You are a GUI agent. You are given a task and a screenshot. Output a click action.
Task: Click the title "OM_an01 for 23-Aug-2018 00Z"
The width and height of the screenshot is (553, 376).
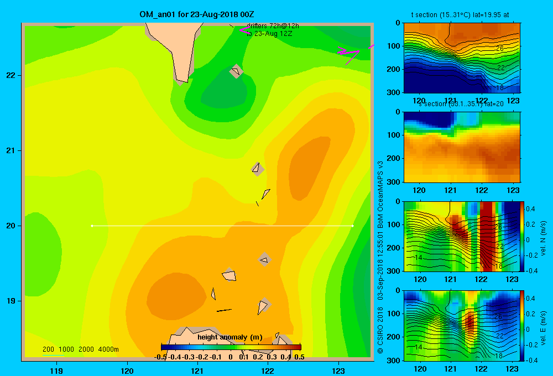(x=196, y=14)
